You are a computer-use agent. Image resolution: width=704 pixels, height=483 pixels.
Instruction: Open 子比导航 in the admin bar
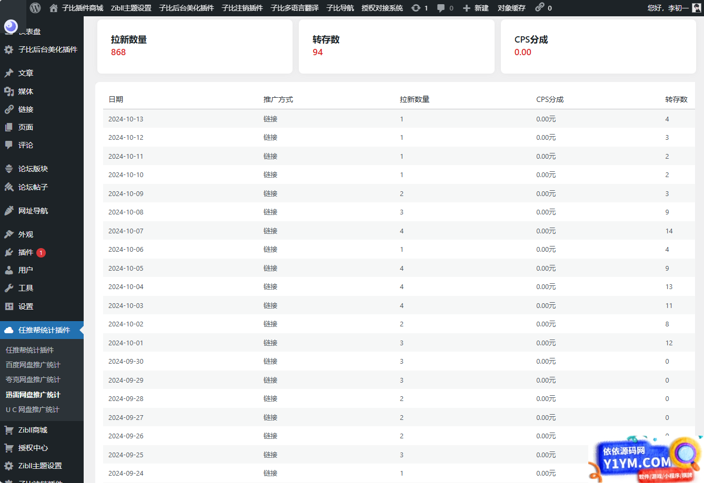pyautogui.click(x=340, y=8)
